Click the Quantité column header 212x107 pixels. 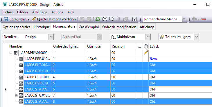(98, 46)
